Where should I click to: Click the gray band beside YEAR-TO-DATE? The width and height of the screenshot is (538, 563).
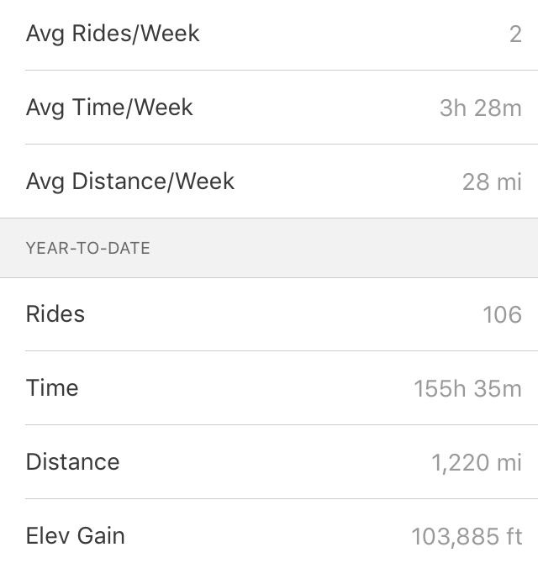341,248
